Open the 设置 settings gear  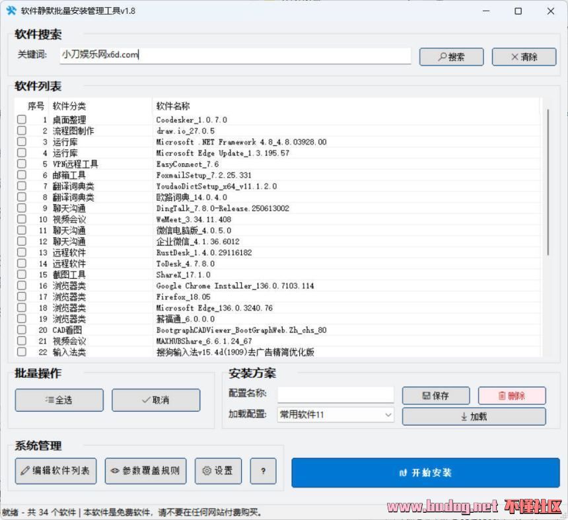click(x=218, y=471)
